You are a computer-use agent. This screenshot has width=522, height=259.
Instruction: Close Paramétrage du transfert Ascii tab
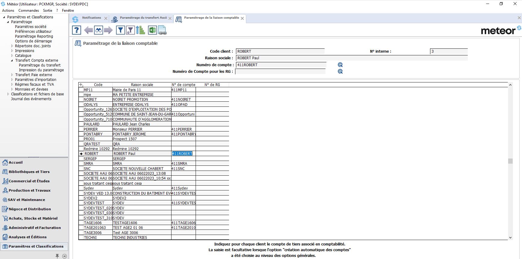point(170,18)
